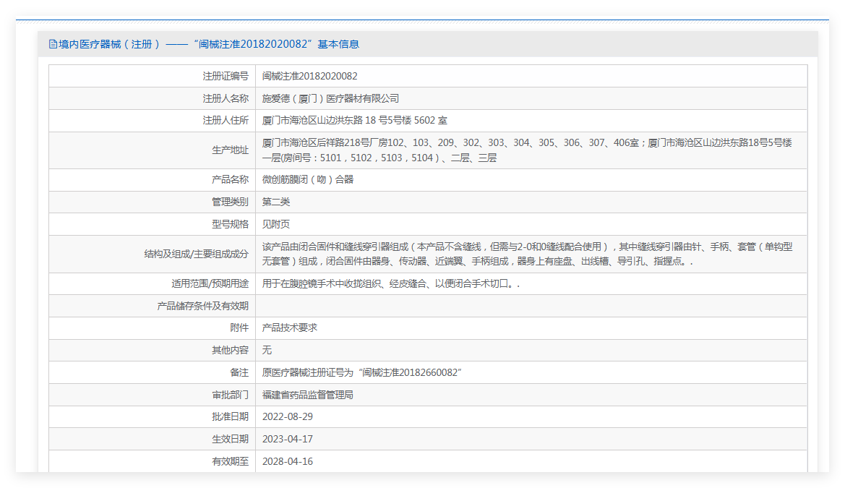This screenshot has height=488, width=845.
Task: Select the approval date 2022-08-29
Action: [x=288, y=417]
